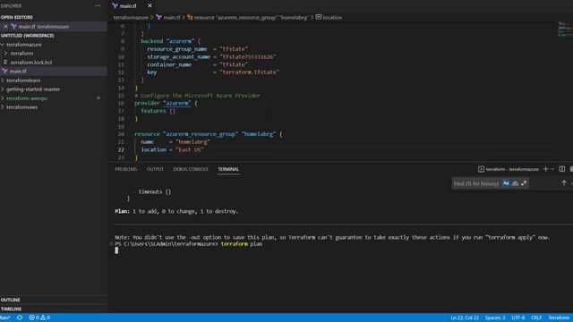
Task: Close the main.tf editor tab
Action: point(150,5)
